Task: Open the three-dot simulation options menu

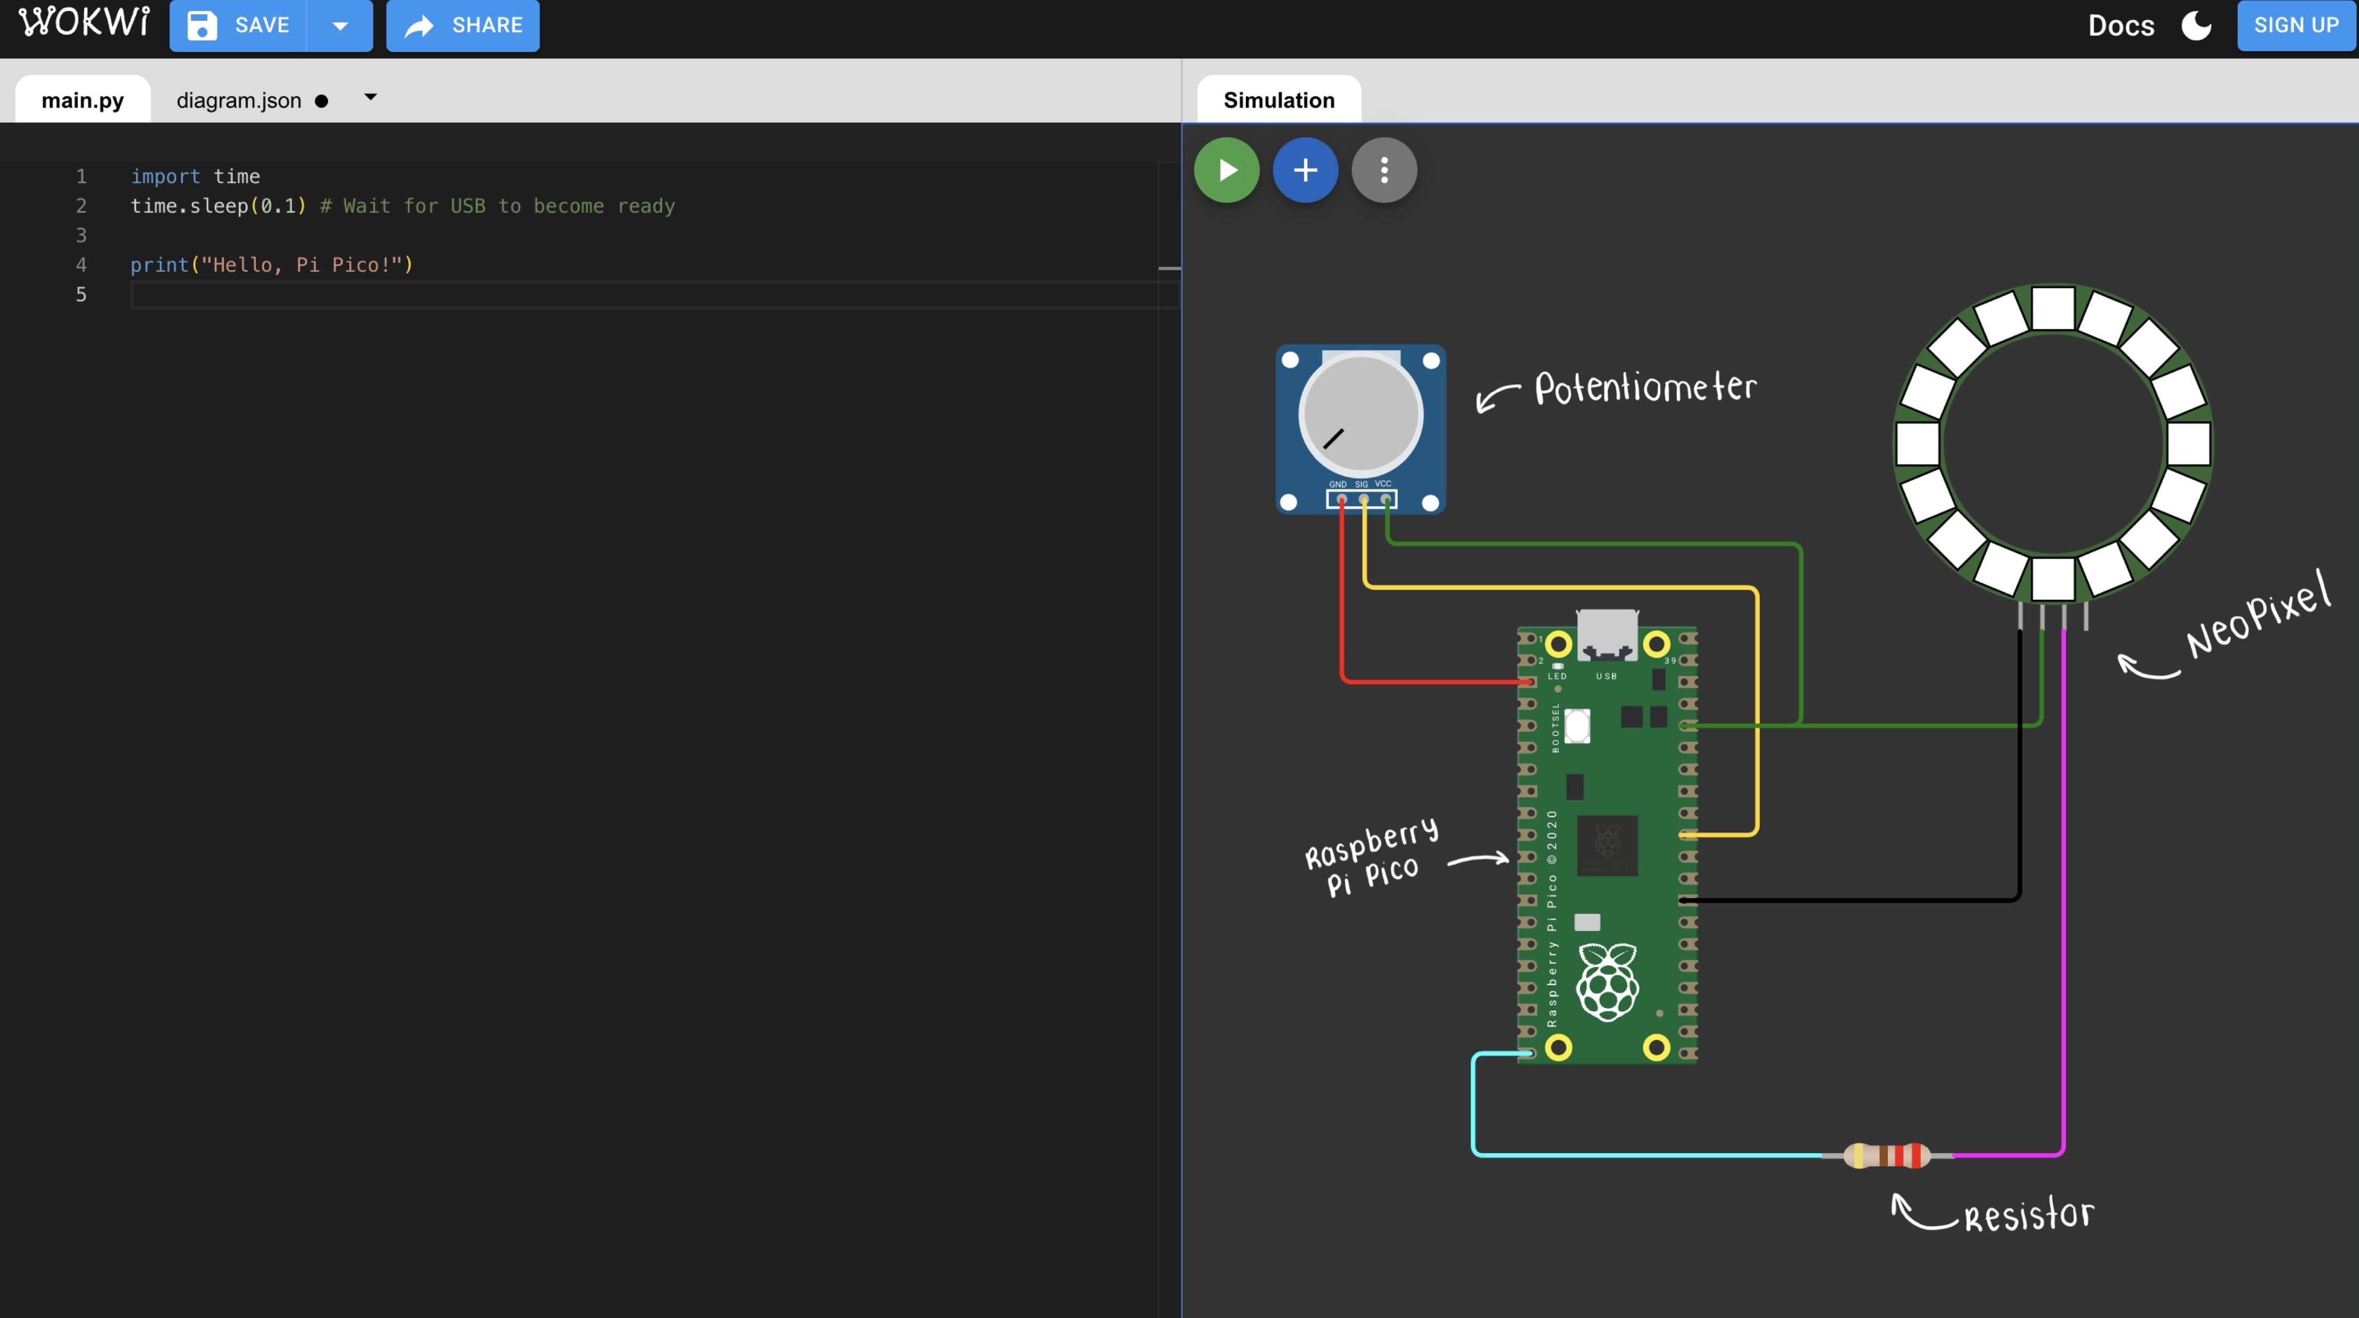Action: point(1384,170)
